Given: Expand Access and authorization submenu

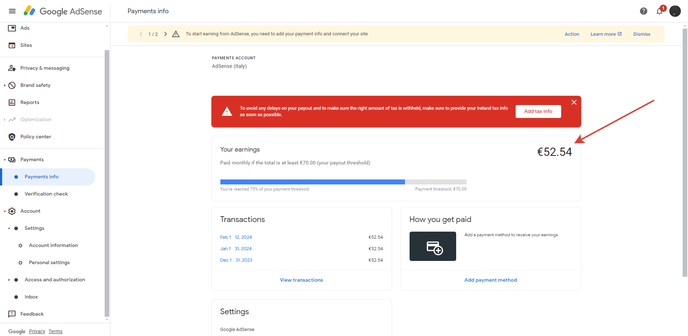Looking at the screenshot, I should tap(9, 280).
